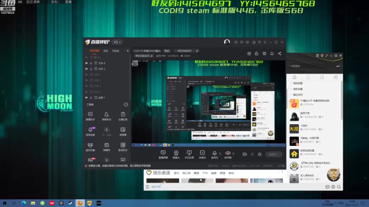Click the gift box icon in stream header
The height and width of the screenshot is (207, 369).
tap(249, 53)
